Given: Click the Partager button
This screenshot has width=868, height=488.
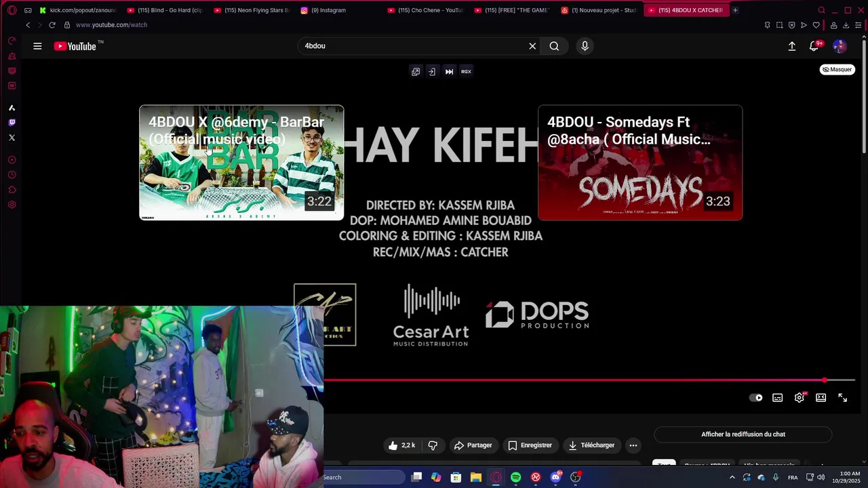Looking at the screenshot, I should point(473,445).
